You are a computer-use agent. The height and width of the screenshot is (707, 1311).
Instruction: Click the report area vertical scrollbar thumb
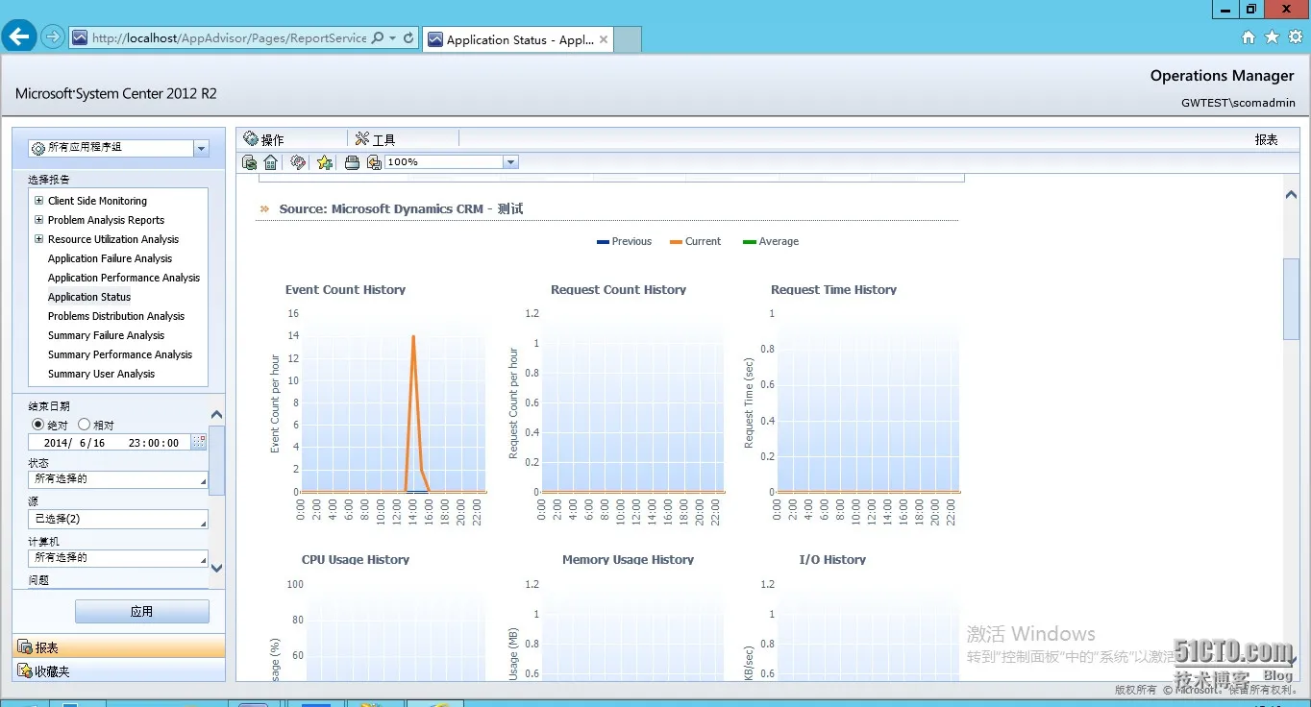pyautogui.click(x=1291, y=298)
